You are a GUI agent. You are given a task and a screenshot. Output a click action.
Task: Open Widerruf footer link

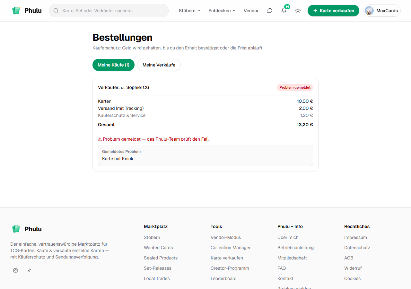click(353, 268)
